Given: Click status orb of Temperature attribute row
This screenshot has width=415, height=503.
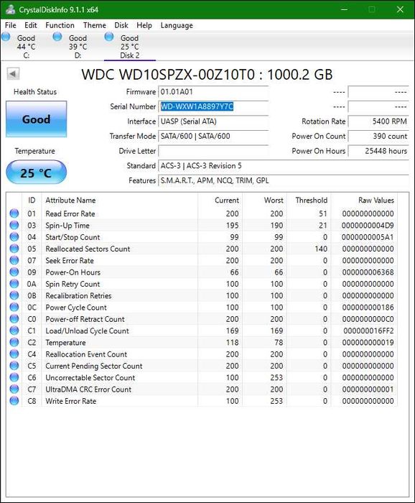Looking at the screenshot, I should tap(14, 342).
